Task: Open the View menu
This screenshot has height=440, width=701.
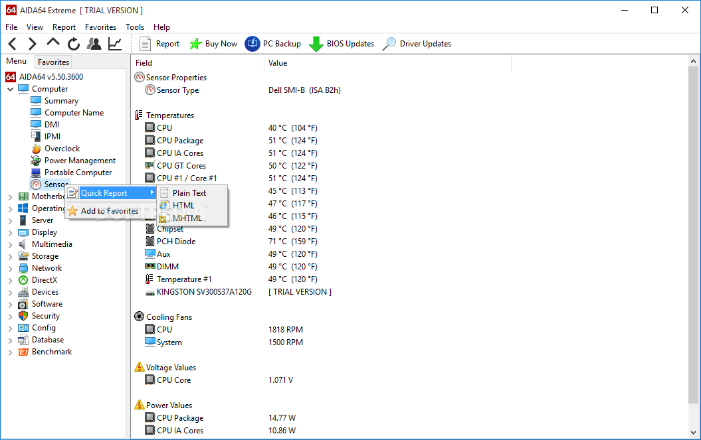Action: pyautogui.click(x=35, y=27)
